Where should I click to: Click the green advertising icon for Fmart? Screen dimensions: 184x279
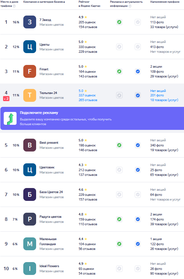[120, 72]
